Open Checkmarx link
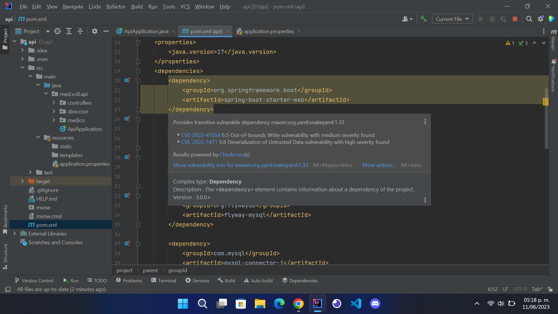The width and height of the screenshot is (558, 314). point(232,155)
